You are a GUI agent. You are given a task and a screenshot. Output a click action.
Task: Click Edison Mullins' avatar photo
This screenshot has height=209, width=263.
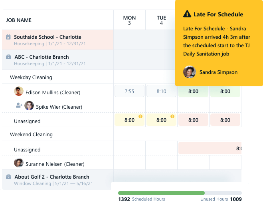[x=19, y=92]
